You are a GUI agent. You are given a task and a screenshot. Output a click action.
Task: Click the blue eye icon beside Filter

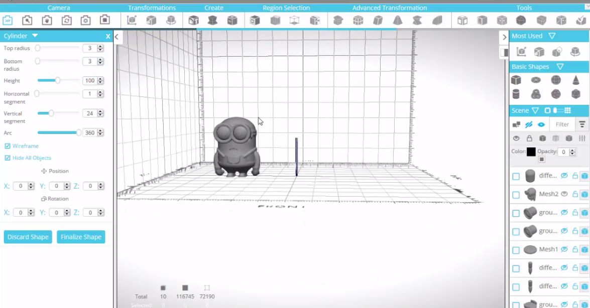click(x=541, y=124)
